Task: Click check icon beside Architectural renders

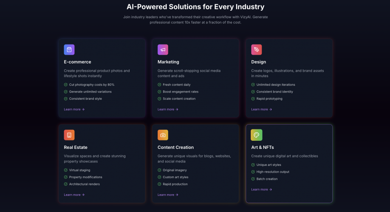Action: point(66,184)
